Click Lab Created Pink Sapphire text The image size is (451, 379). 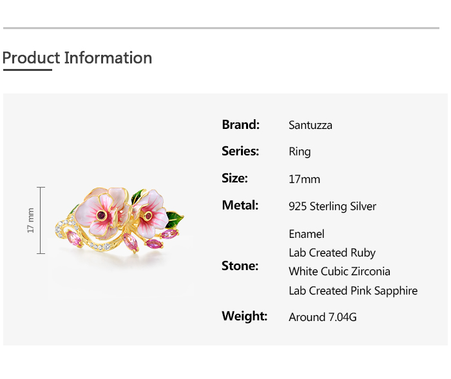click(x=352, y=291)
